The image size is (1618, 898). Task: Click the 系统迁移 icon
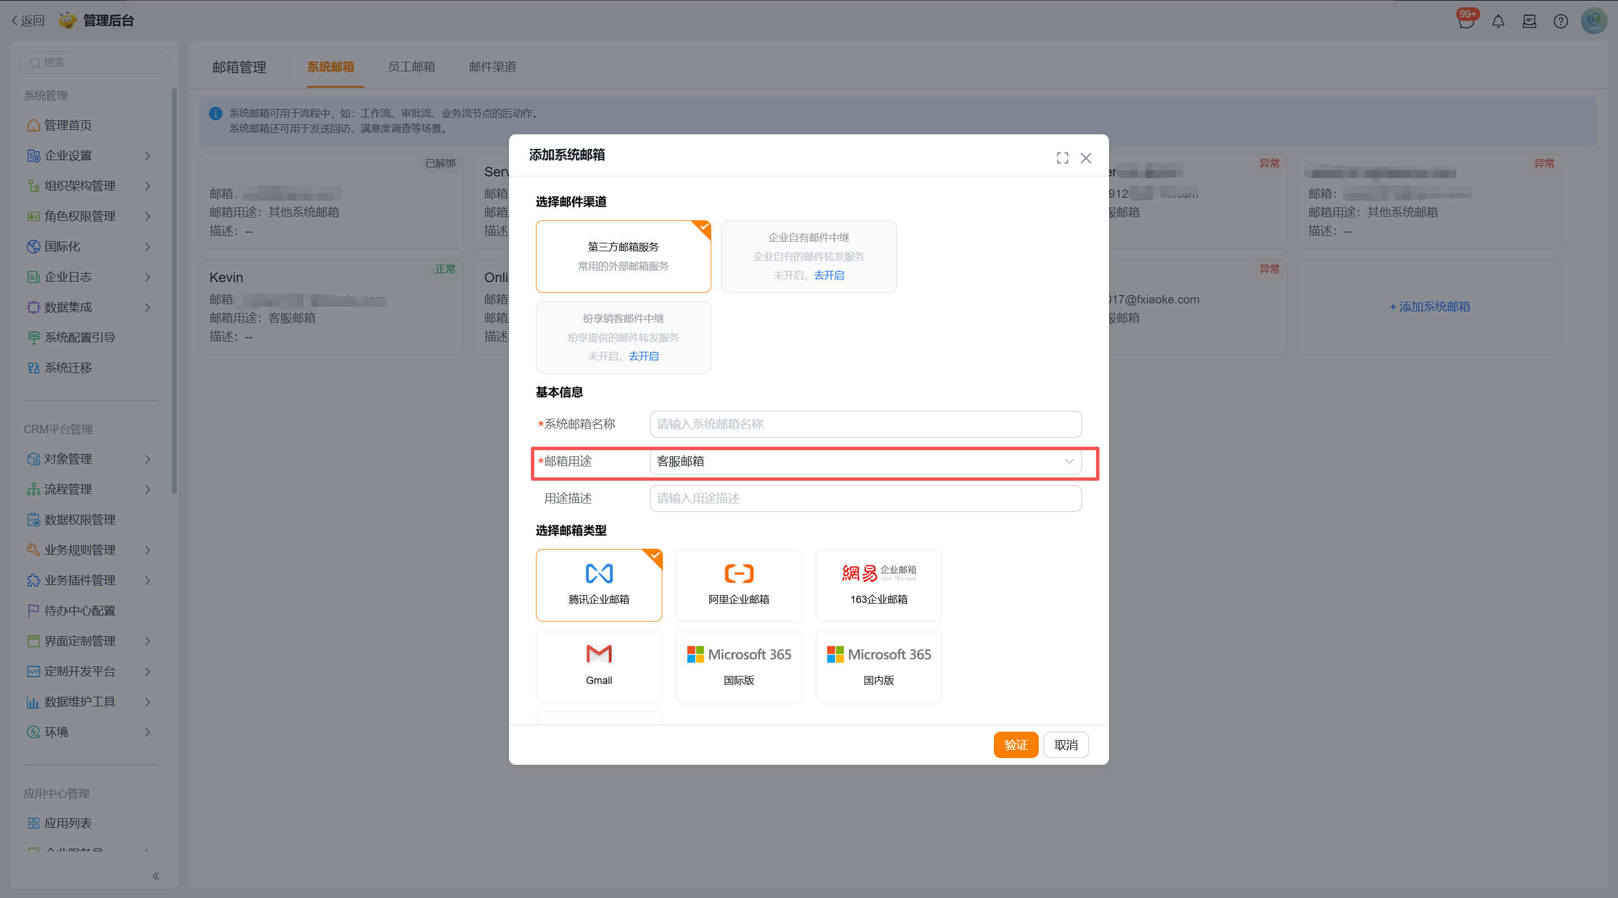coord(33,368)
